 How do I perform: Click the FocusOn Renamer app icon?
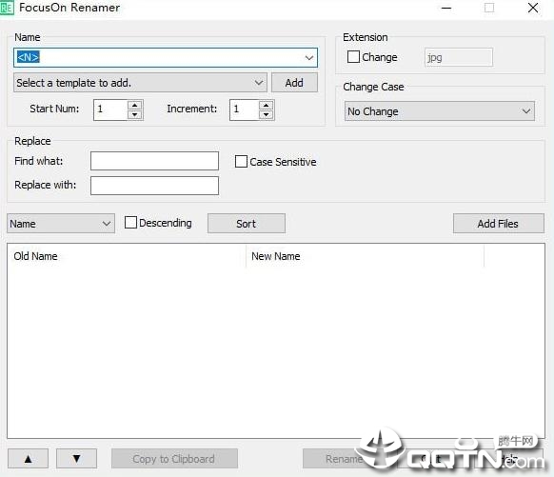(7, 8)
